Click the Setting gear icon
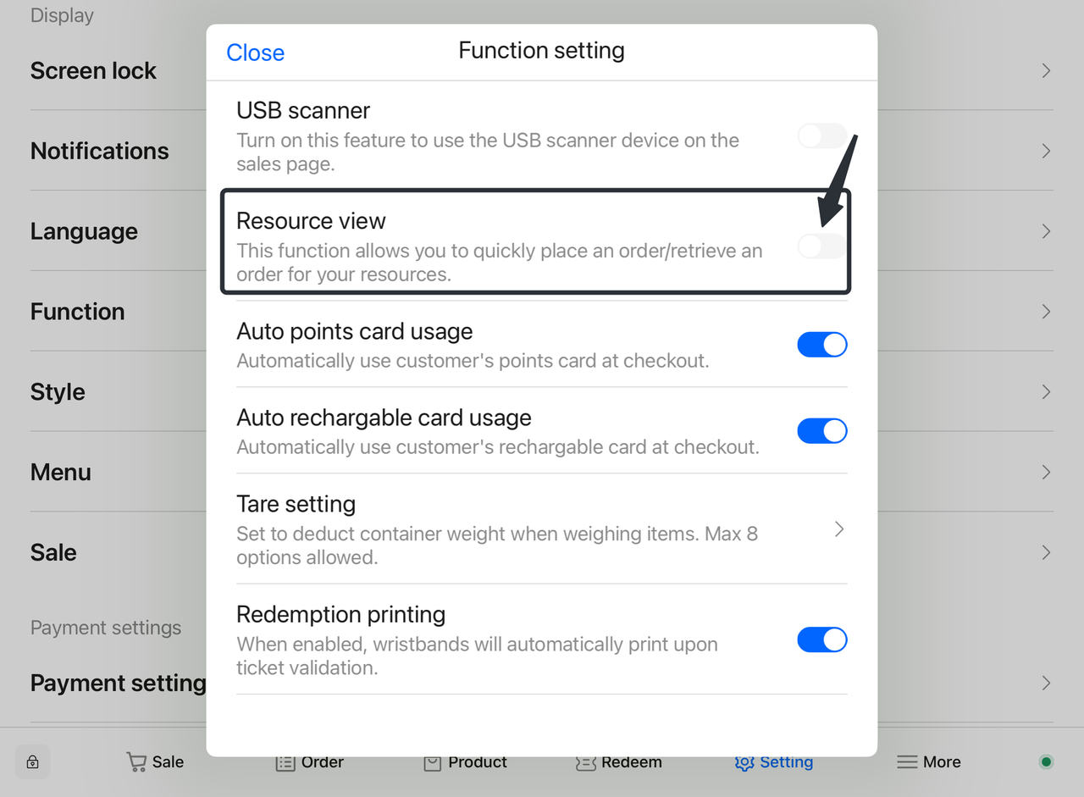 coord(744,762)
